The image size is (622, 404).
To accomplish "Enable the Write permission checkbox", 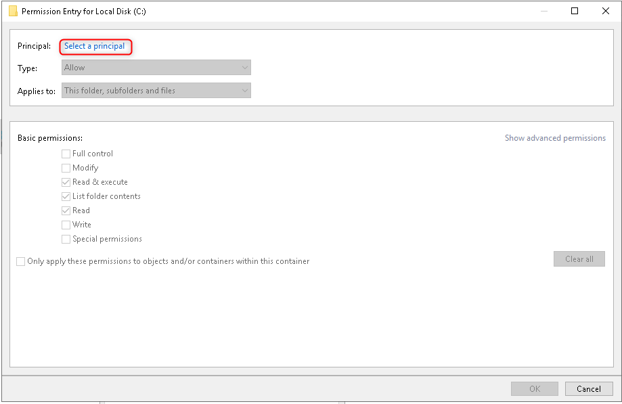I will coord(66,225).
